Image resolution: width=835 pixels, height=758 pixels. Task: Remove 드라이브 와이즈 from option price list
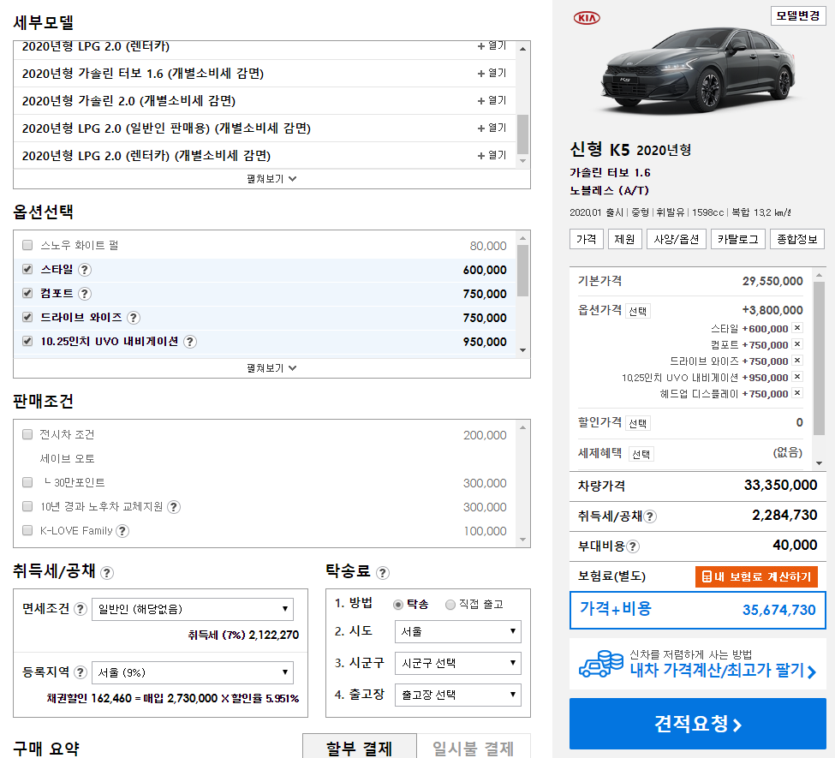tap(797, 361)
